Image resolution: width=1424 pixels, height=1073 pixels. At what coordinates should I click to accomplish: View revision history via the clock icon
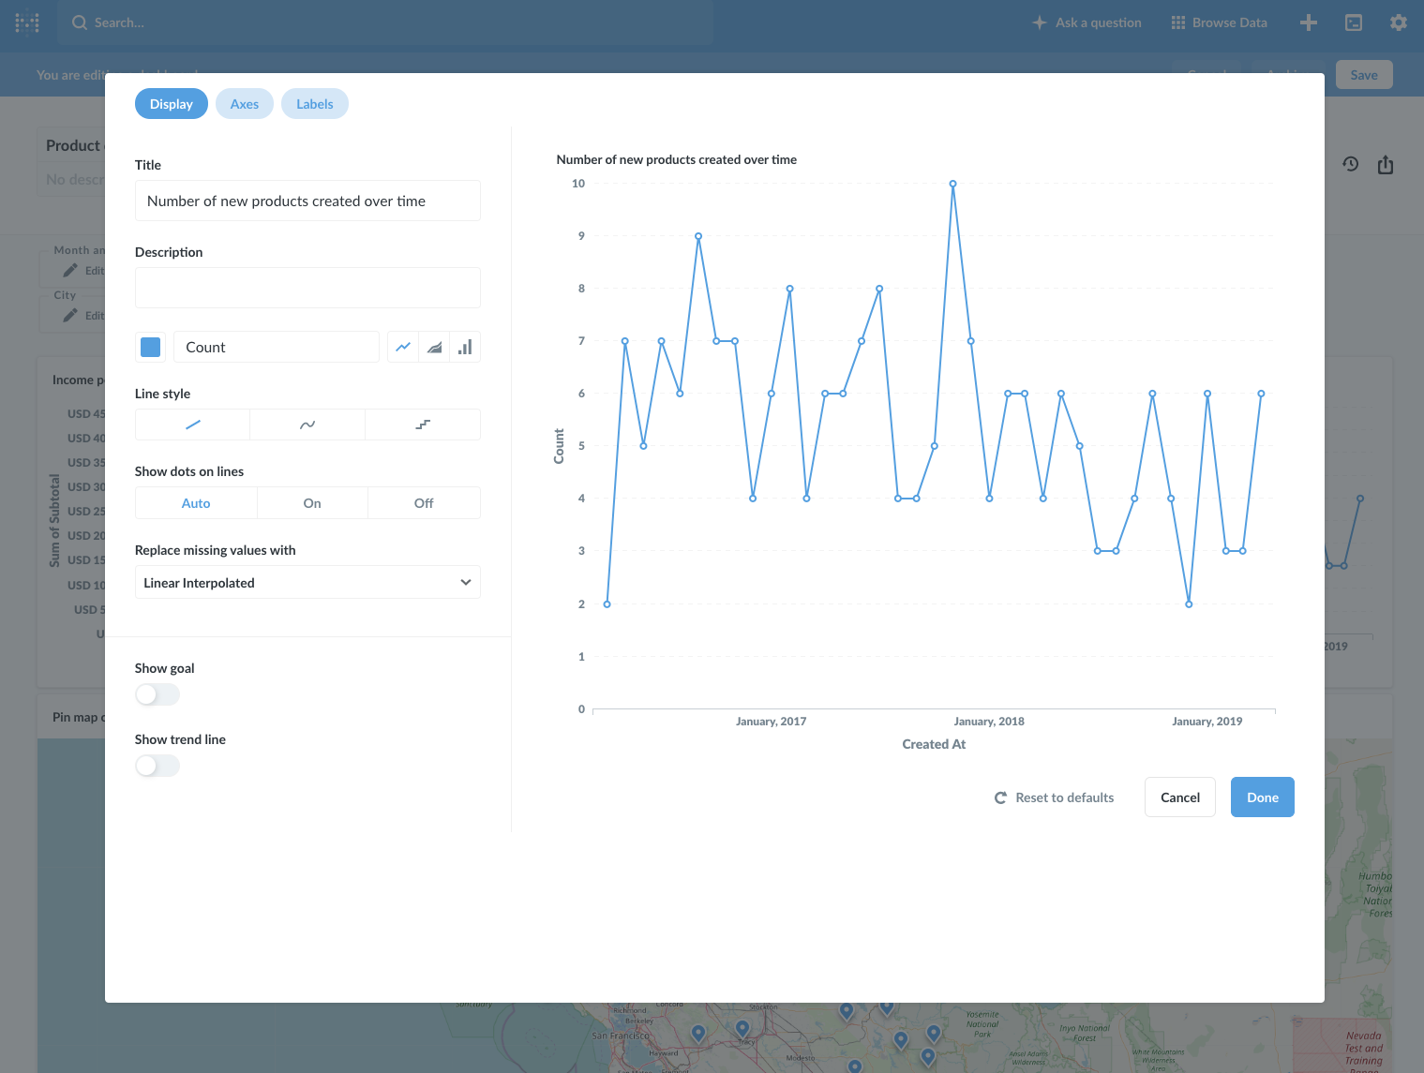[x=1351, y=164]
